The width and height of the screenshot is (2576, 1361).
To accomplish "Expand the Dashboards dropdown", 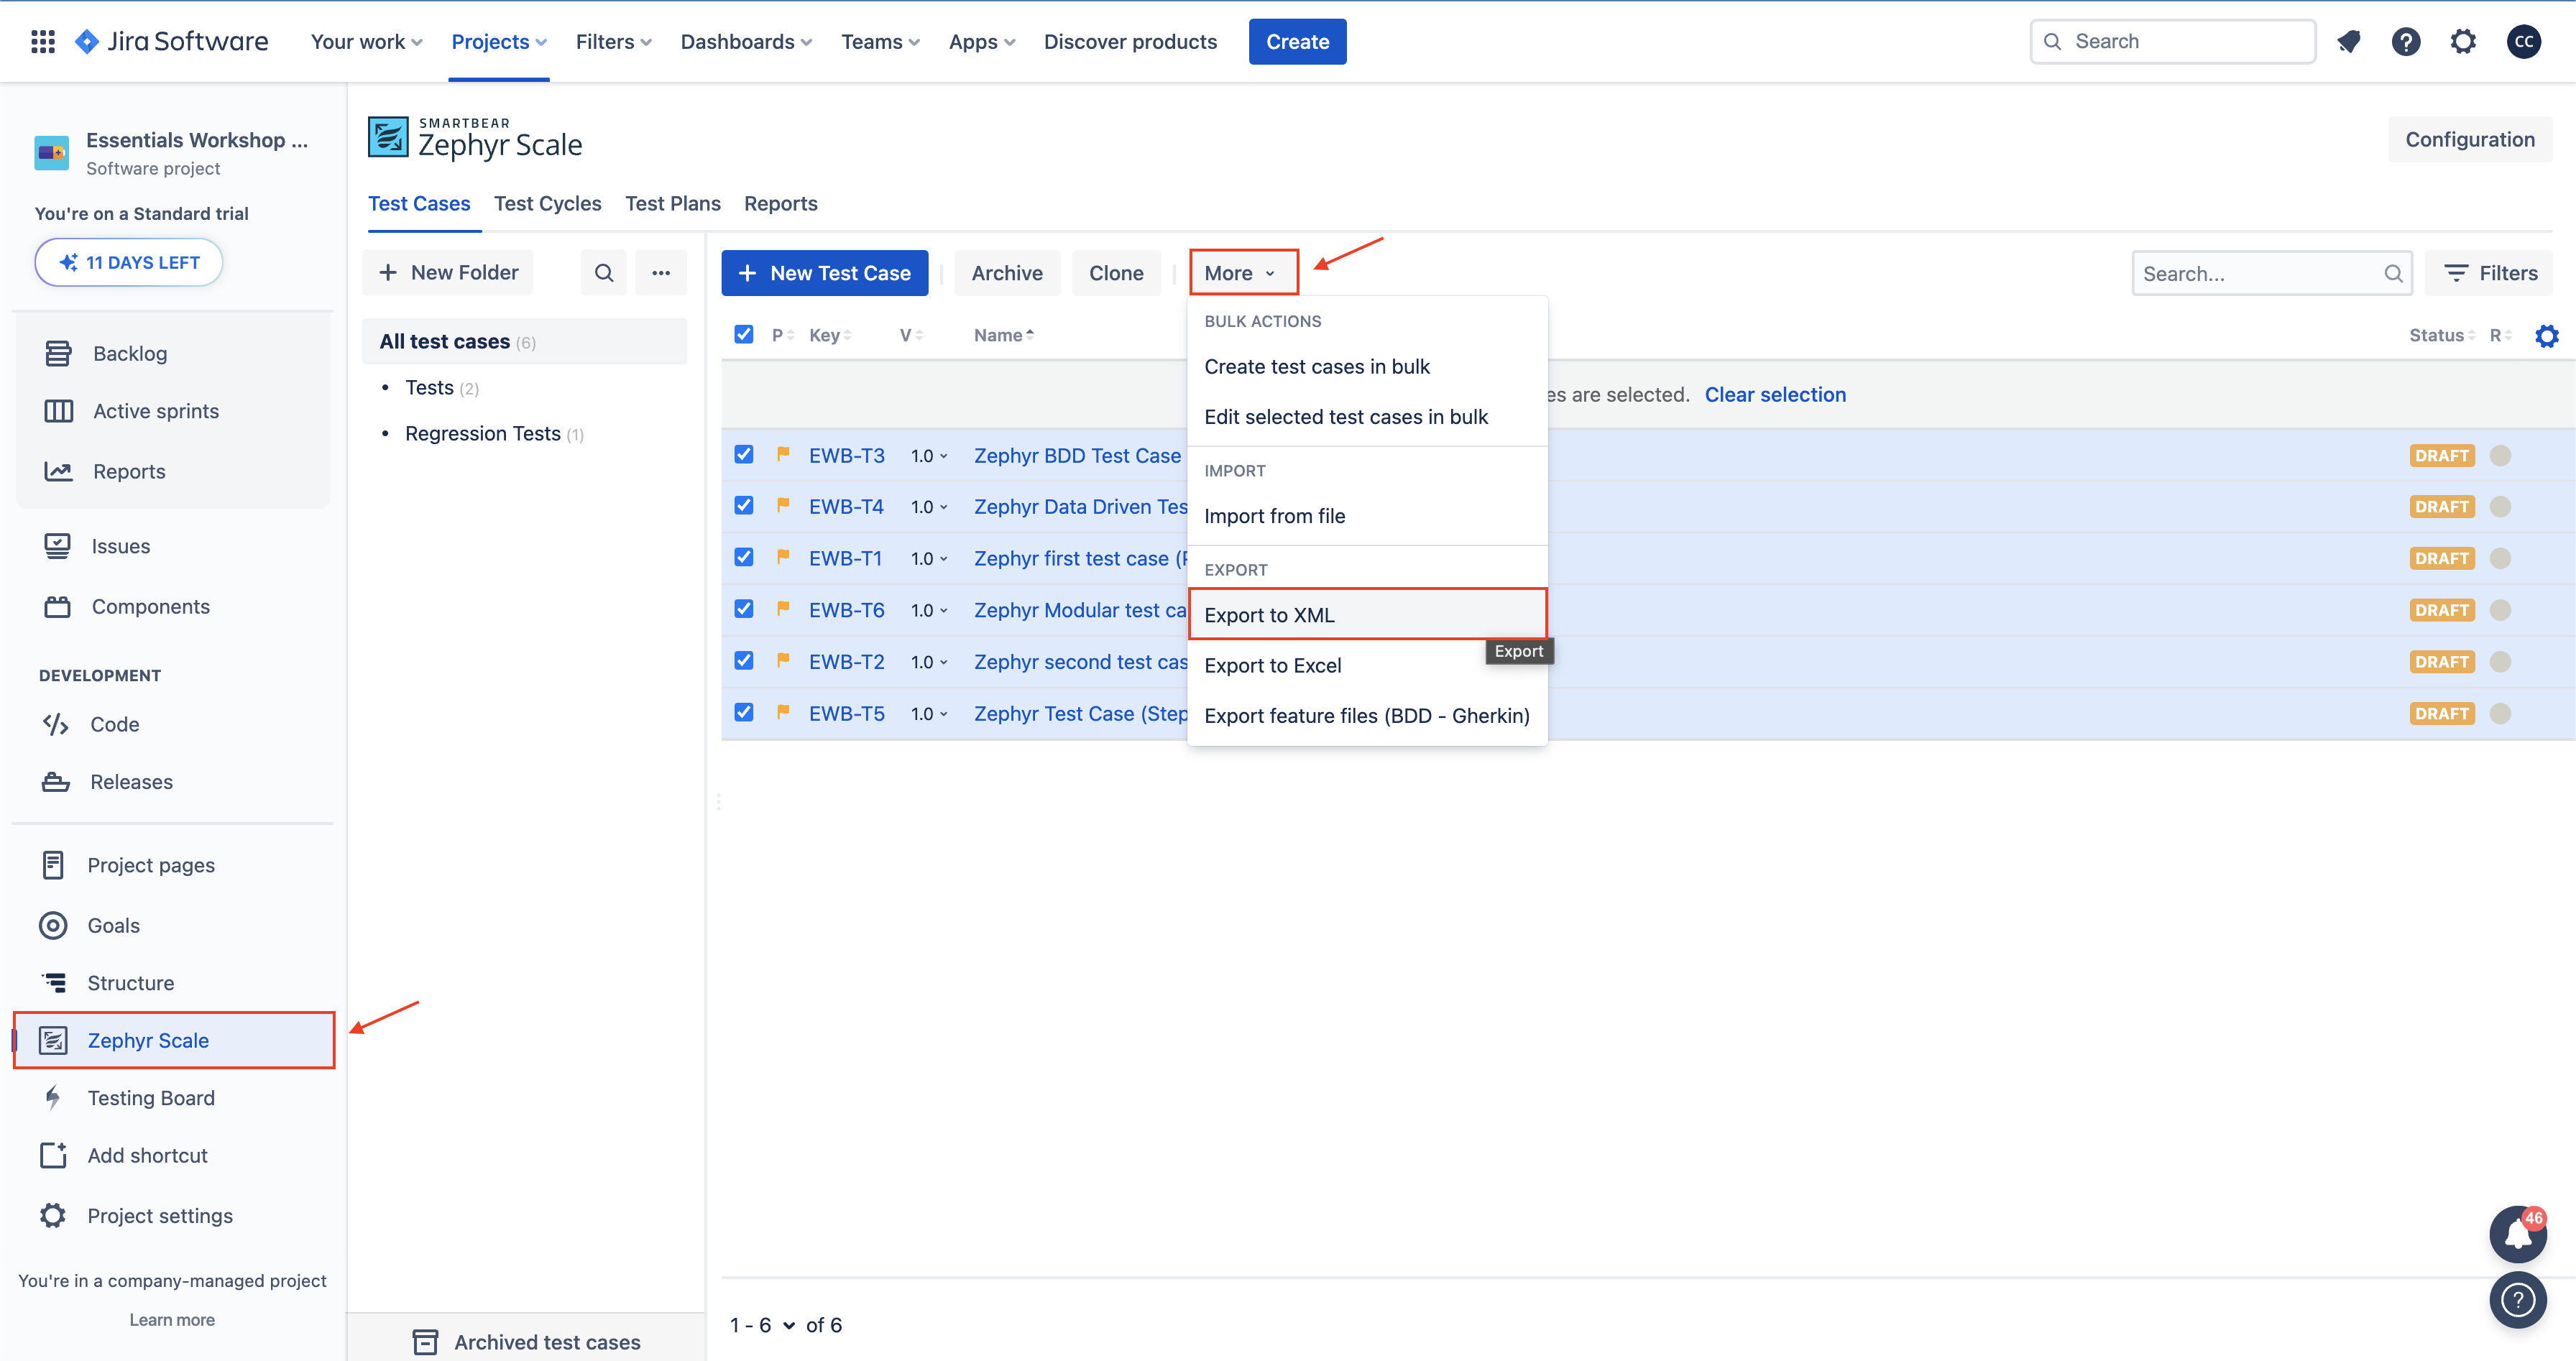I will click(746, 41).
